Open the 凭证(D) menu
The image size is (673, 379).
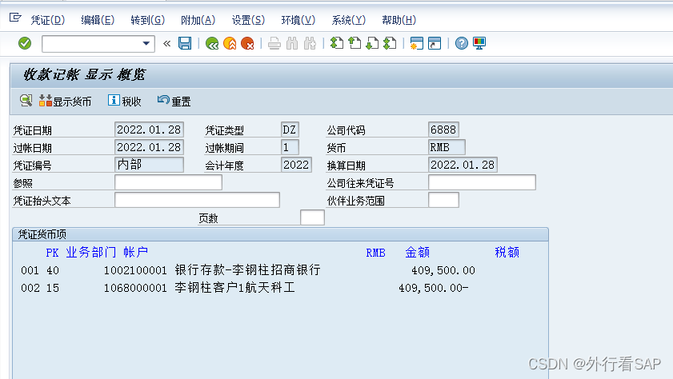(x=48, y=20)
